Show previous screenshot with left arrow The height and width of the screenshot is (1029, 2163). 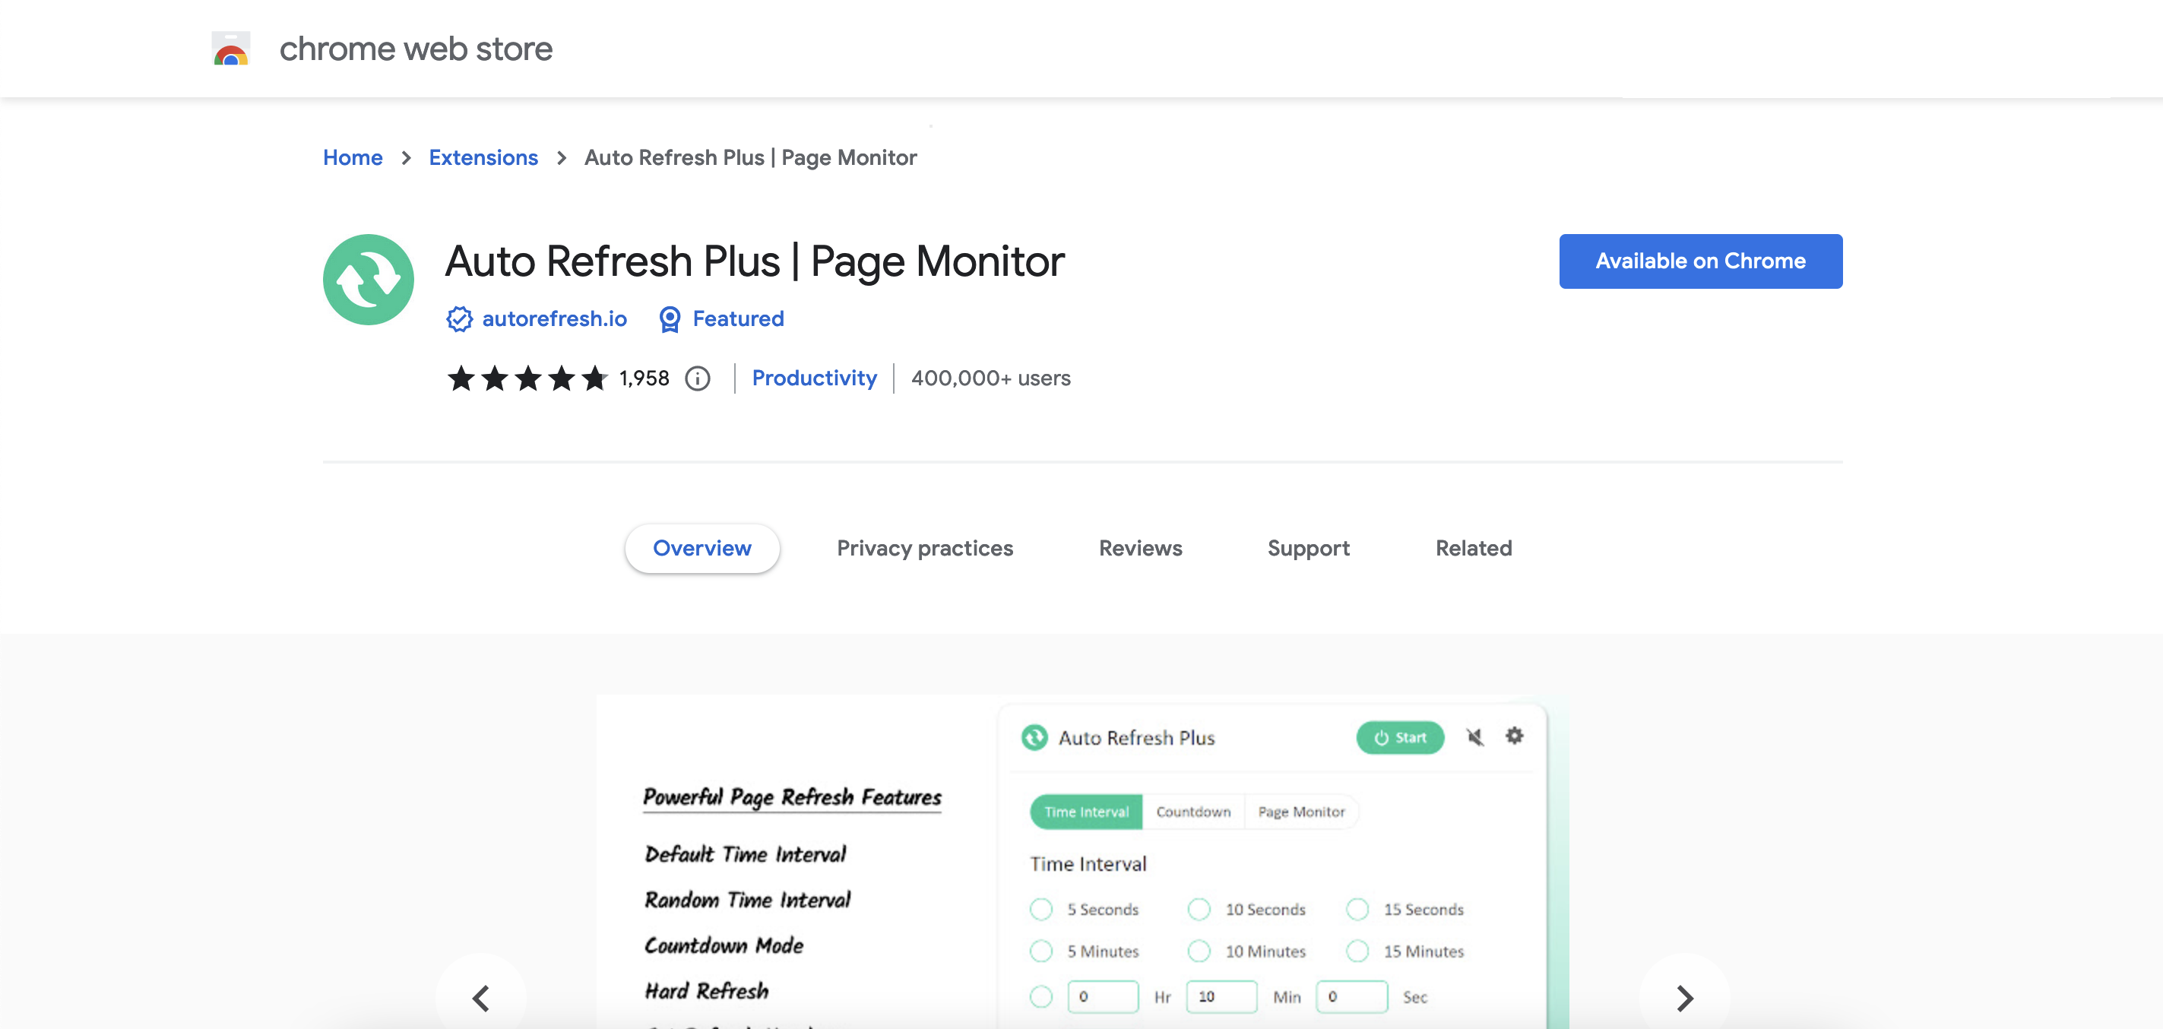pos(481,998)
